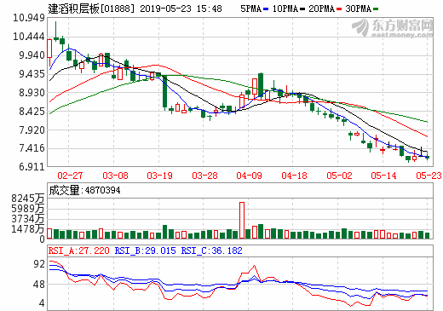Click the 03-28 date label

(x=204, y=176)
